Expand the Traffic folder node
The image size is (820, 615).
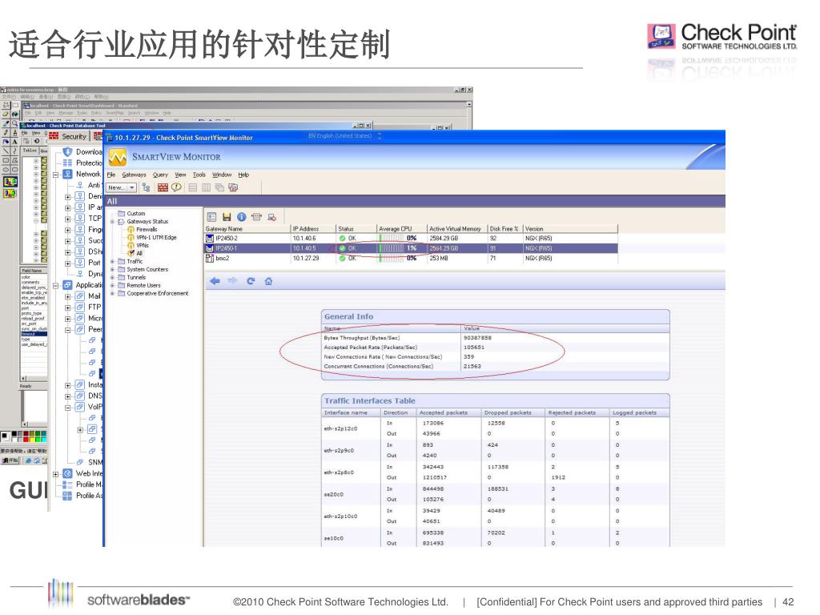pyautogui.click(x=112, y=262)
